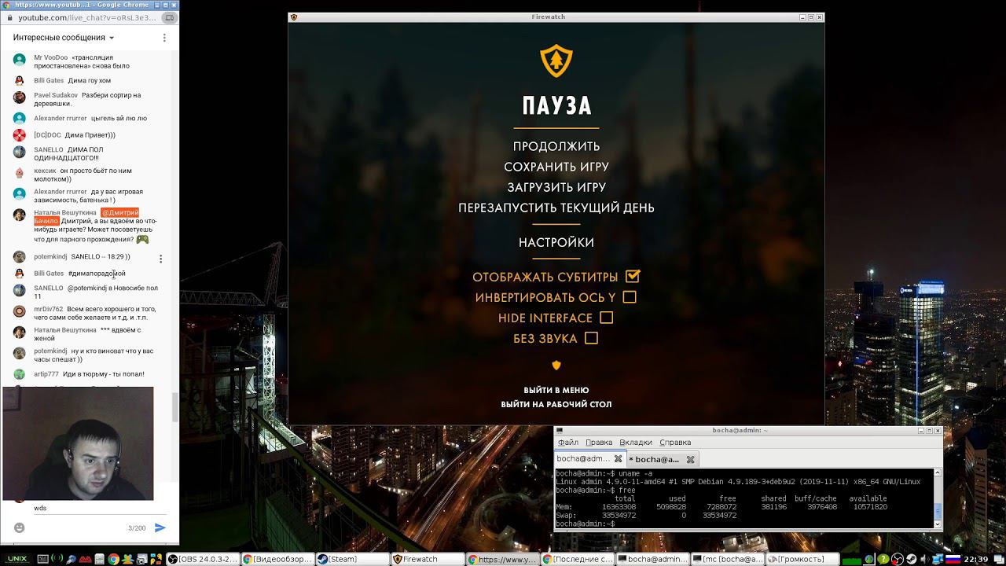Click the terminal vertical scrollbar
The width and height of the screenshot is (1006, 566).
coord(937,498)
